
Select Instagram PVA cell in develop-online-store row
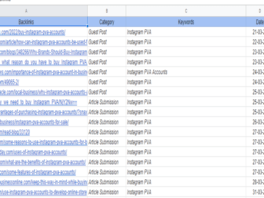tap(186, 192)
